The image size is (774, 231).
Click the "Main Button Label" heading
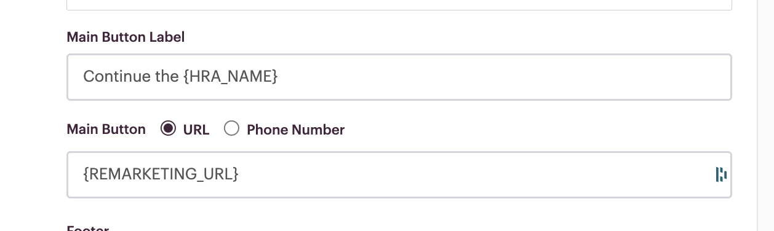(x=126, y=37)
